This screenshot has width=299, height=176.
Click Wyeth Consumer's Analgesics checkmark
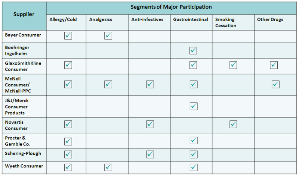108,167
